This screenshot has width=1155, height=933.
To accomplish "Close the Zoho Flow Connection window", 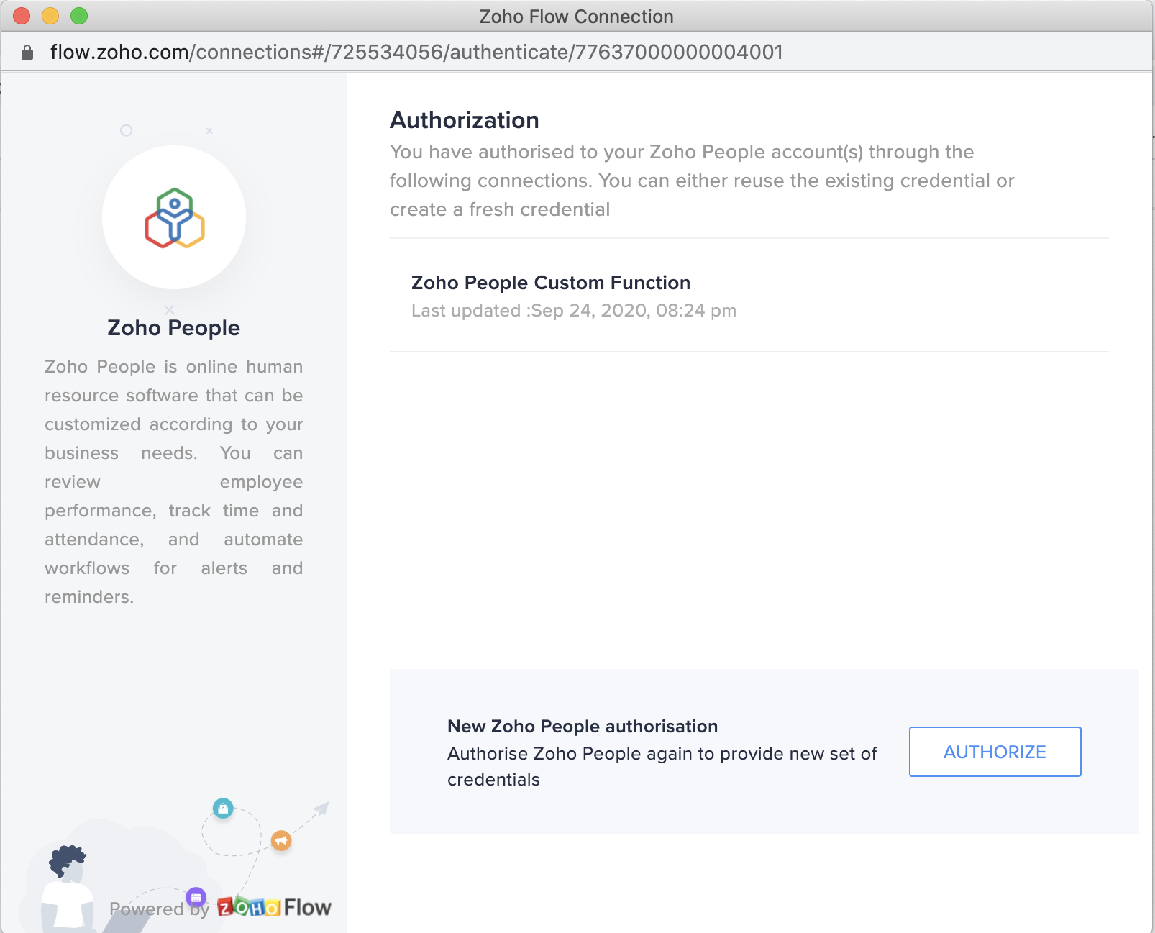I will (x=22, y=16).
